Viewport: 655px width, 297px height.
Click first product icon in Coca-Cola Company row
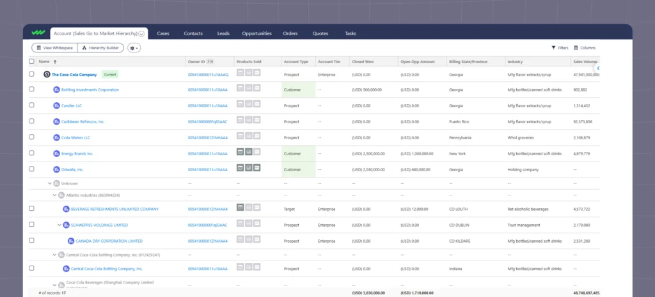click(241, 73)
